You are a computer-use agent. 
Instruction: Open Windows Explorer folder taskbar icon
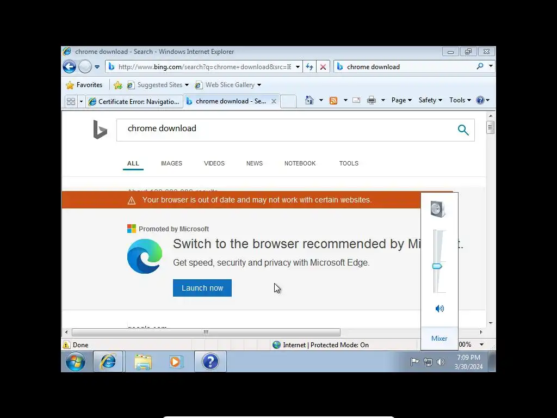click(143, 362)
